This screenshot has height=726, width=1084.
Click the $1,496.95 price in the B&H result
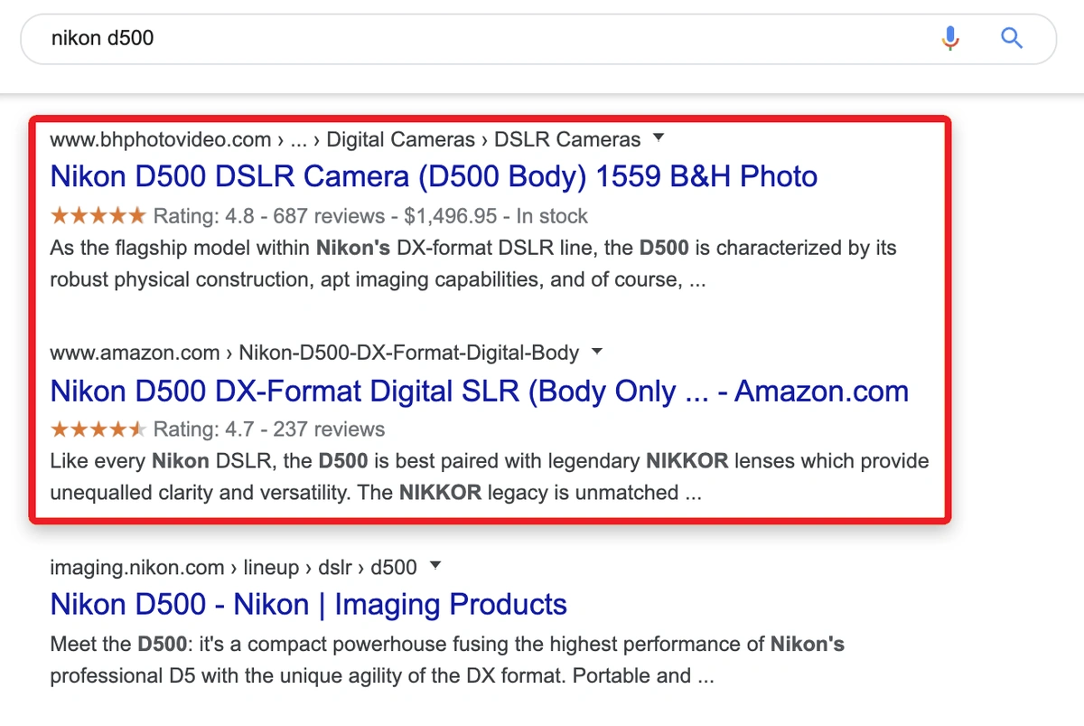450,216
